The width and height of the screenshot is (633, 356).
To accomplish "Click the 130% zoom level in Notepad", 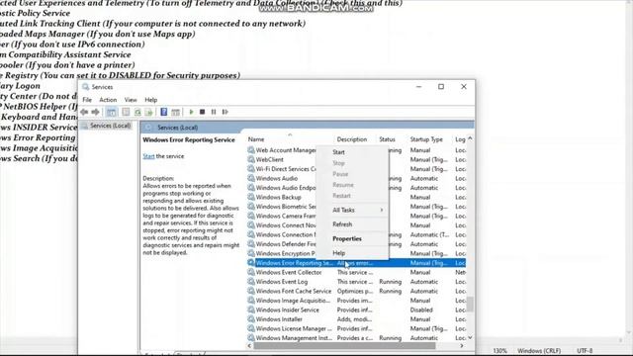I will 499,350.
